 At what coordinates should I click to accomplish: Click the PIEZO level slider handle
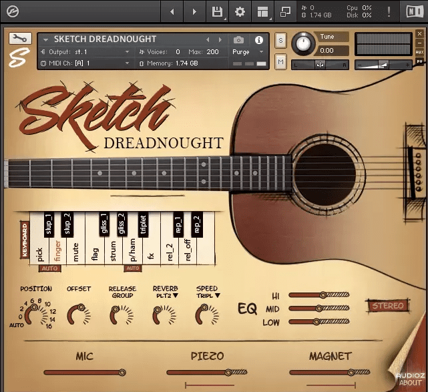tap(228, 373)
